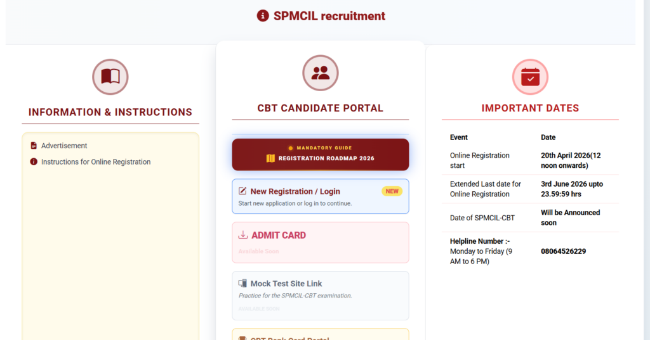The height and width of the screenshot is (340, 650).
Task: Open the Registration Roadmap 2026 mandatory guide
Action: pyautogui.click(x=321, y=154)
